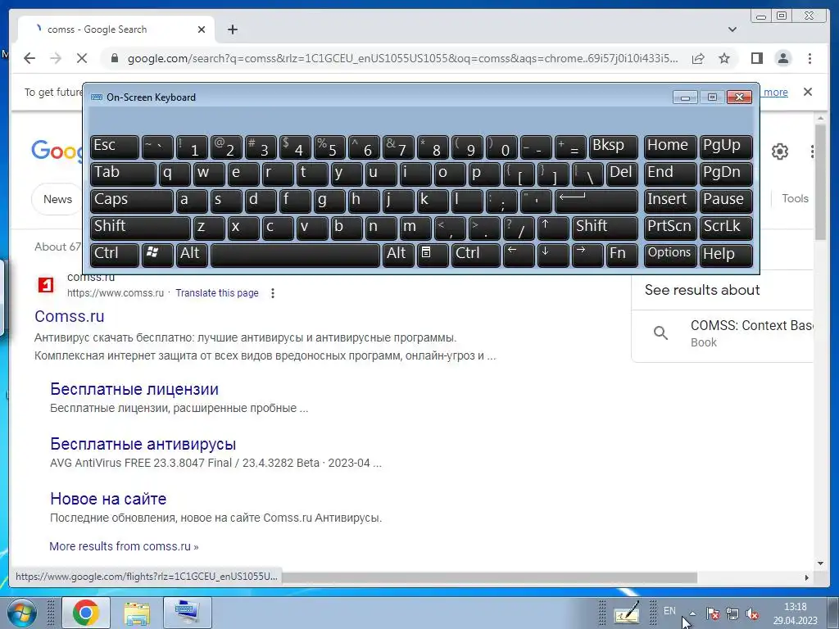
Task: Open Windows Explorer taskbar icon
Action: click(137, 613)
